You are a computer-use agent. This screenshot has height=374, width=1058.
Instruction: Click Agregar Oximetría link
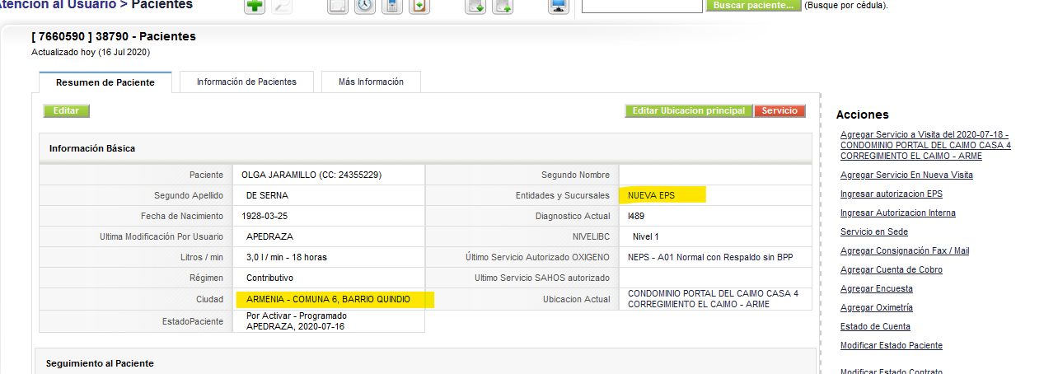point(877,307)
